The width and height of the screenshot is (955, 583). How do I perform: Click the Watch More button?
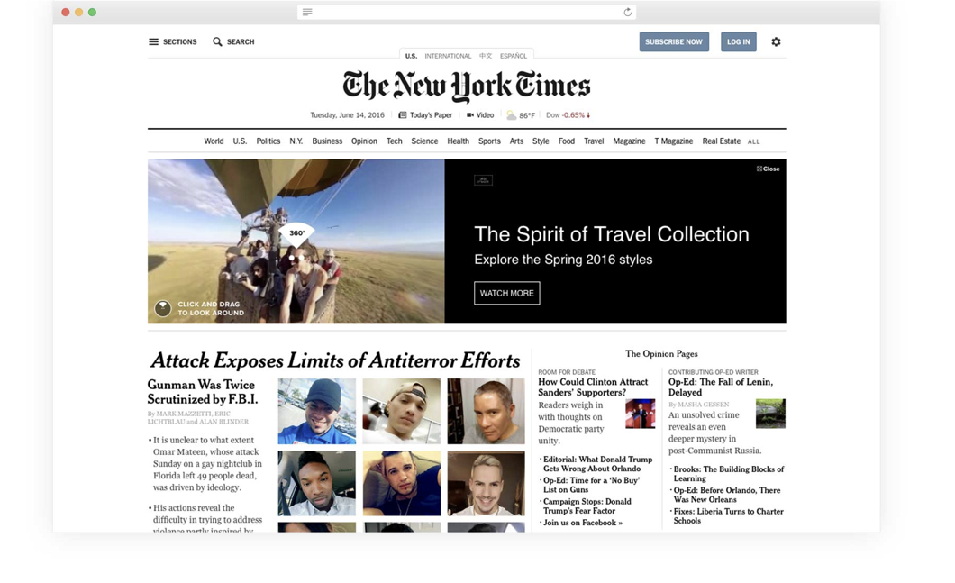point(506,293)
